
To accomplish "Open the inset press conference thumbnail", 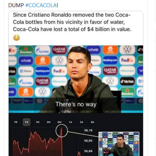I will (x=119, y=144).
